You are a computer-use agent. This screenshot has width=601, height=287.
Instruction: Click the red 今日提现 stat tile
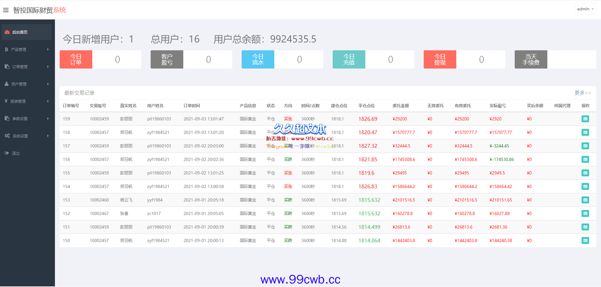click(x=440, y=59)
